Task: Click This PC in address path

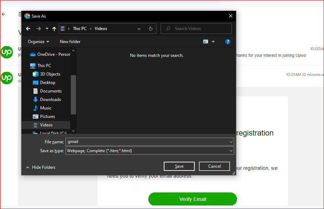Action: point(80,29)
